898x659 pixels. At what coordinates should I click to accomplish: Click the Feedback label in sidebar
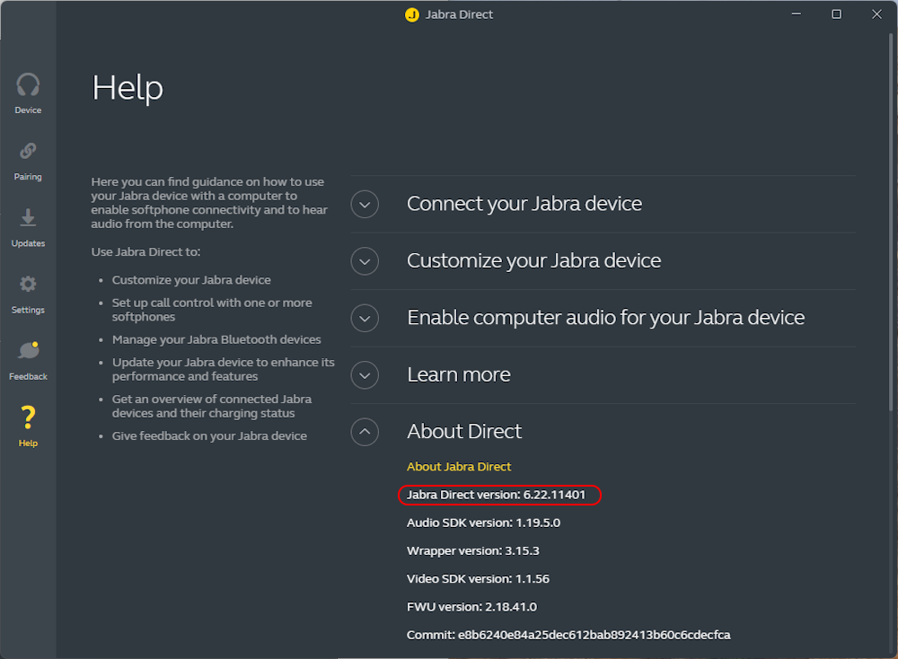point(28,377)
